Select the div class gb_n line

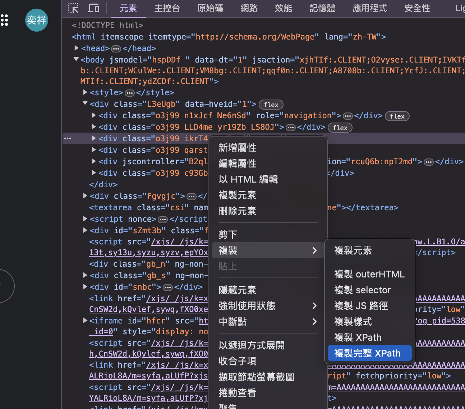[x=148, y=264]
